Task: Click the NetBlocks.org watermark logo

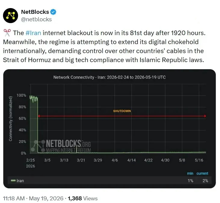Action: [x=60, y=146]
